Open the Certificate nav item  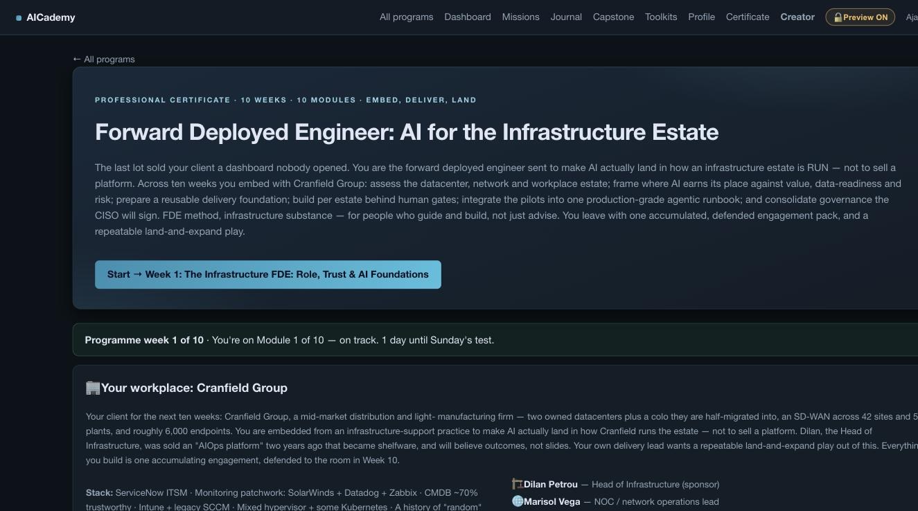coord(748,17)
